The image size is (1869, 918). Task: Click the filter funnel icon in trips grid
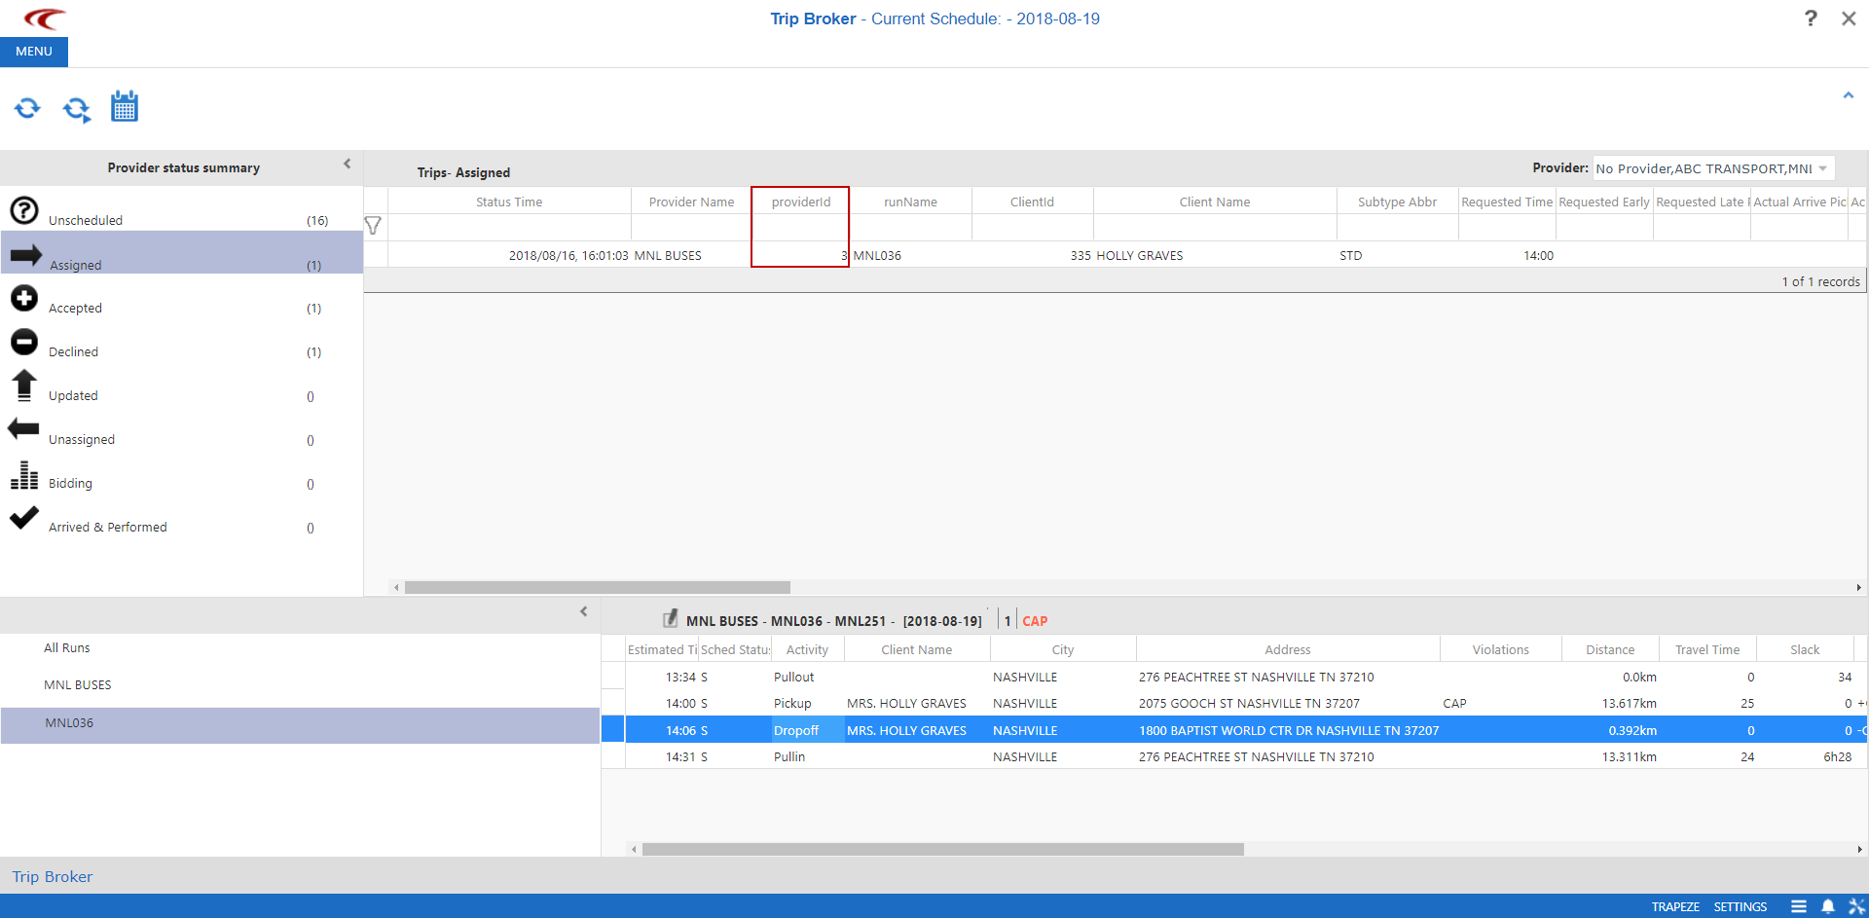(x=373, y=226)
